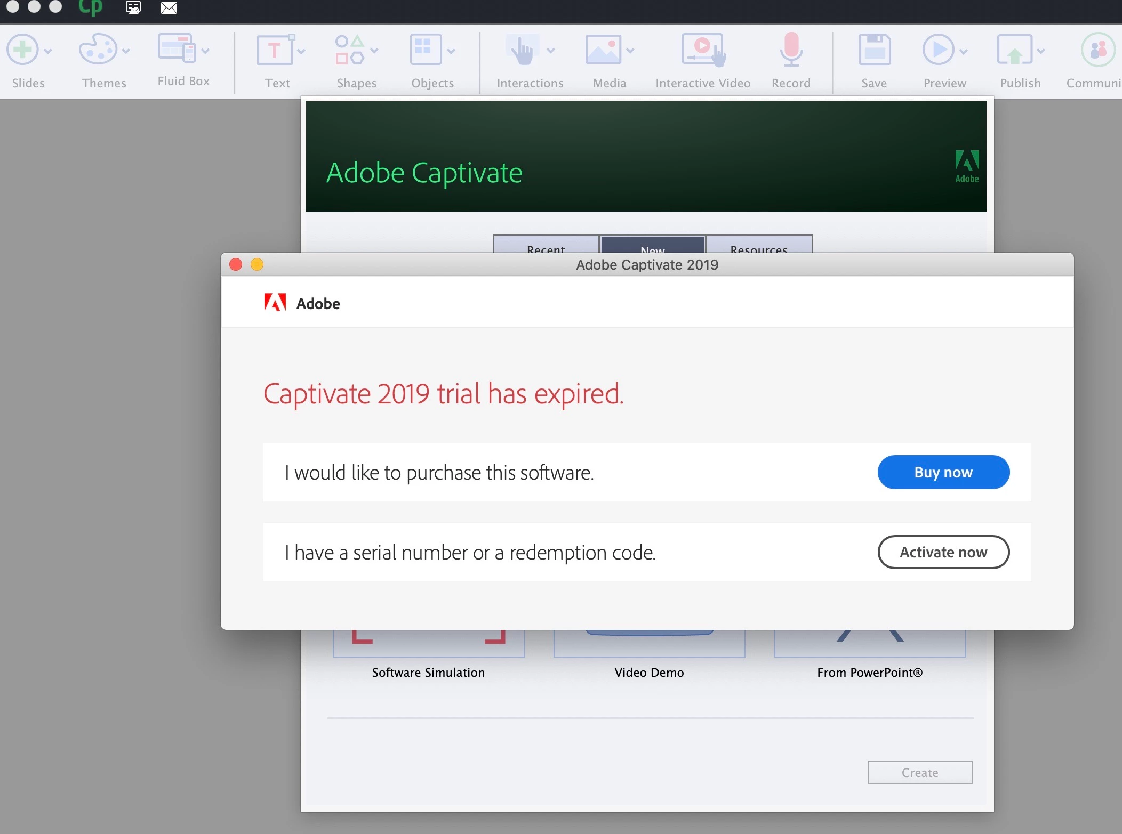Expand the Media dropdown arrow

tap(630, 51)
